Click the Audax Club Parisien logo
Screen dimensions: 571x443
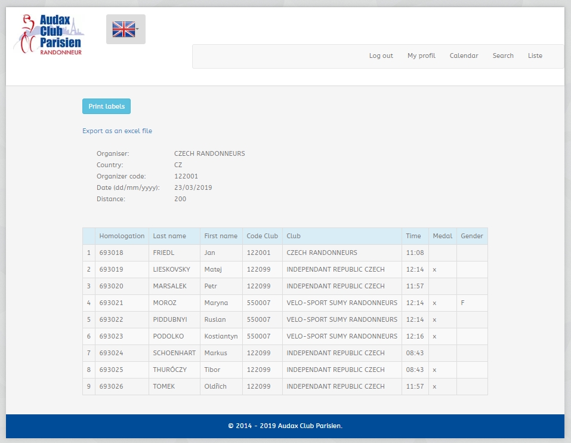pos(49,35)
